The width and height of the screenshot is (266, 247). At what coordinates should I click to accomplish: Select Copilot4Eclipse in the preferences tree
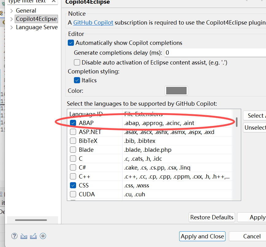click(x=36, y=19)
